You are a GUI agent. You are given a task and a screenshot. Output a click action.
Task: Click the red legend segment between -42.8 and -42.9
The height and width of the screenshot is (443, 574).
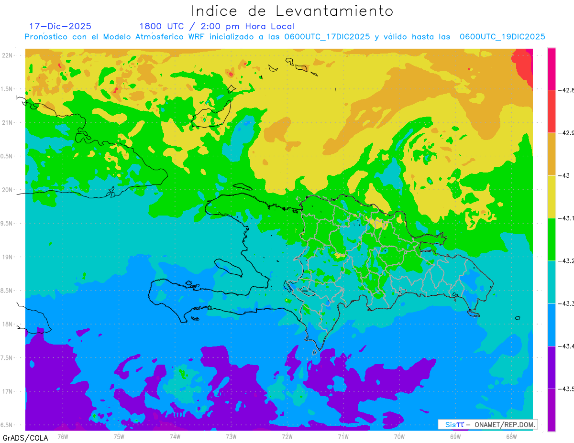552,111
